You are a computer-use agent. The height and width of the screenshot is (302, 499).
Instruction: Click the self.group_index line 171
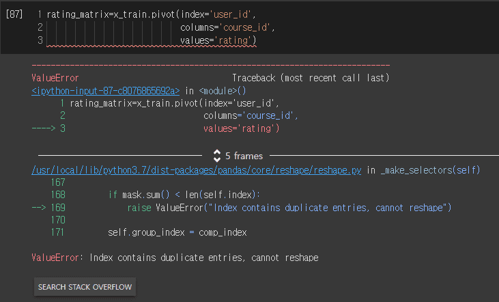(177, 232)
